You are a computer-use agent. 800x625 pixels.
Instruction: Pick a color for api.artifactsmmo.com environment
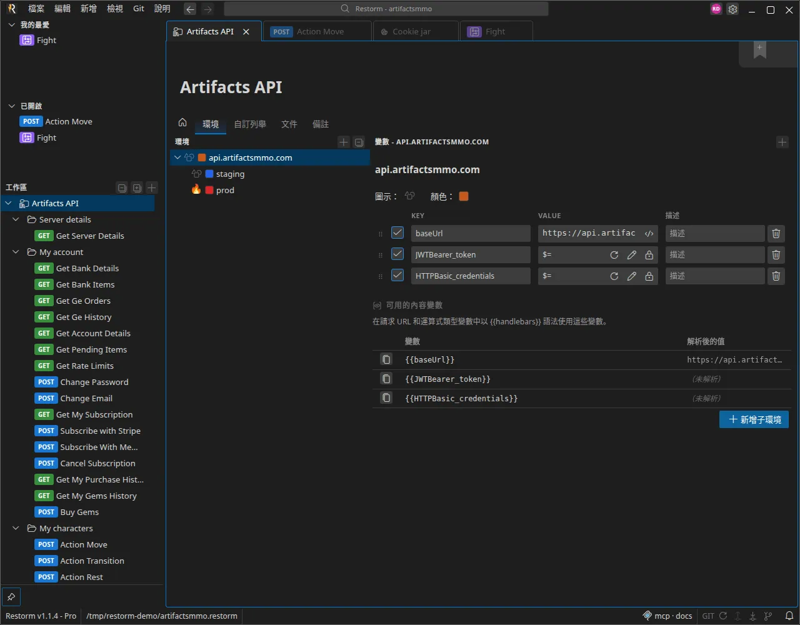(464, 196)
